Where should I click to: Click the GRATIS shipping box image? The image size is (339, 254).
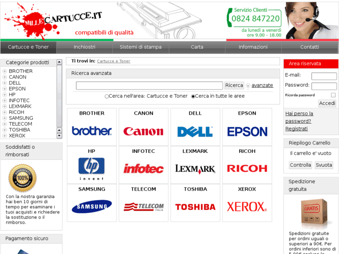[314, 212]
